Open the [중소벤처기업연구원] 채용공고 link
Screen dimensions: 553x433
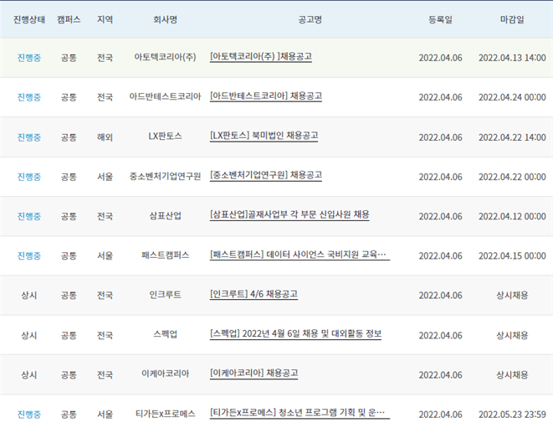click(x=266, y=176)
